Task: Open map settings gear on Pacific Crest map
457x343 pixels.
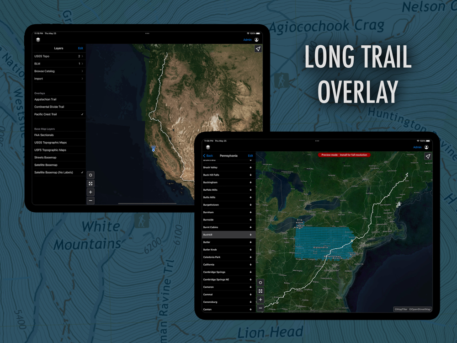Action: [x=90, y=175]
